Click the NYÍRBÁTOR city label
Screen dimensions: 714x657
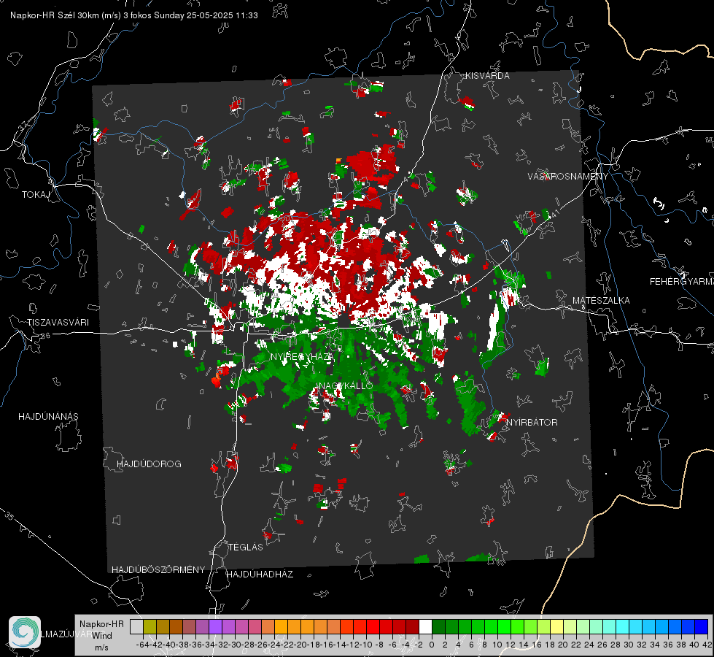coord(532,423)
